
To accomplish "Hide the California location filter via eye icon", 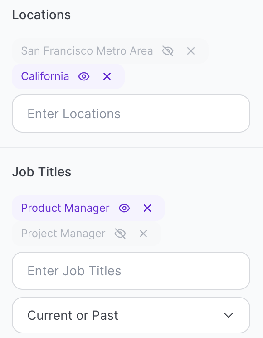I will tap(84, 76).
